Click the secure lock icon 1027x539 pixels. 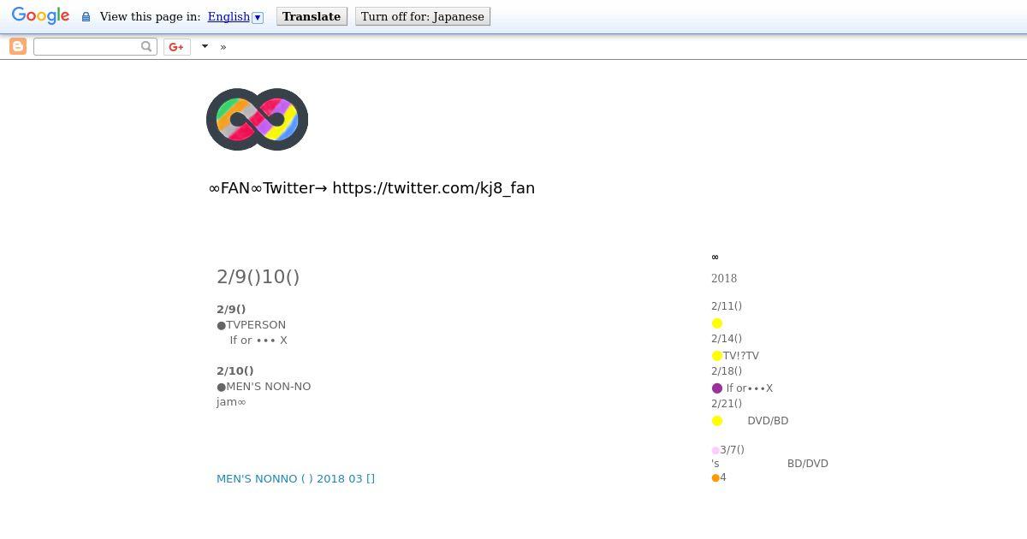(x=86, y=17)
